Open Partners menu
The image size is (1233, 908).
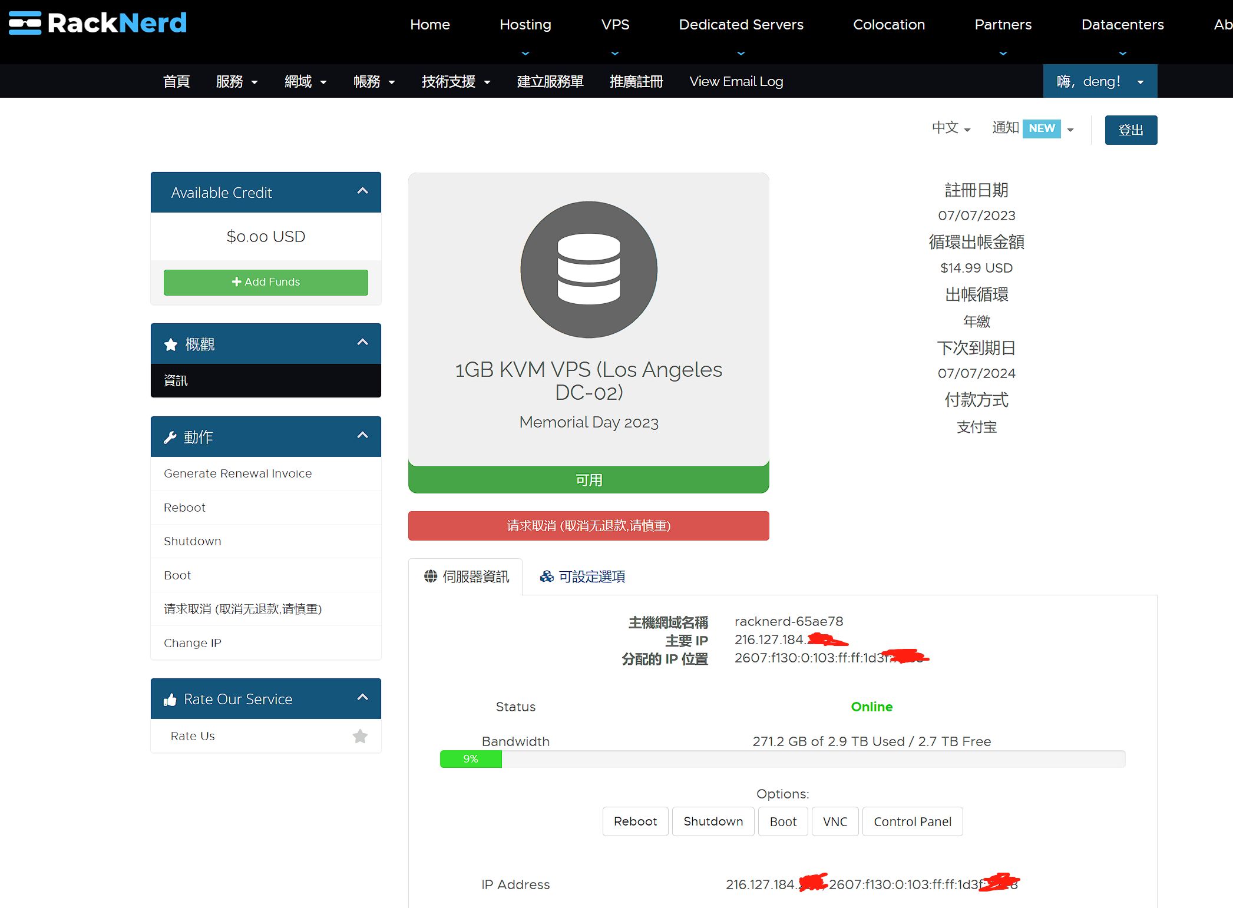click(x=1003, y=25)
